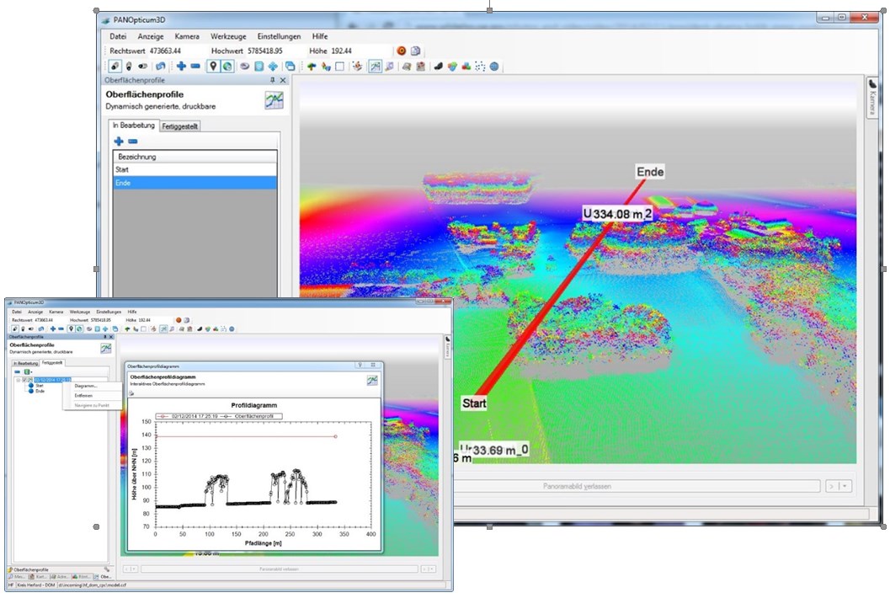The height and width of the screenshot is (598, 890).
Task: Click the Rechtswert value 473663.44 field
Action: 177,51
